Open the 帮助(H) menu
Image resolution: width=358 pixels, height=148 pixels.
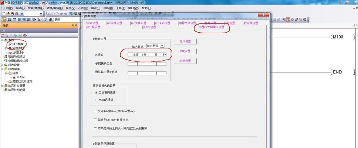click(x=146, y=8)
